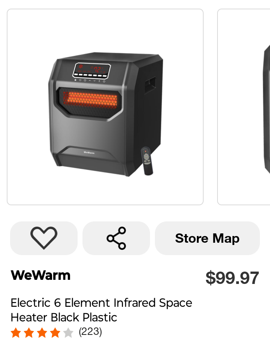
Task: Click the fourth orange rating star
Action: (x=55, y=333)
